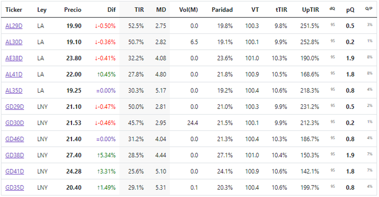Click the AE38D bond link
This screenshot has width=379, height=197.
click(x=14, y=58)
